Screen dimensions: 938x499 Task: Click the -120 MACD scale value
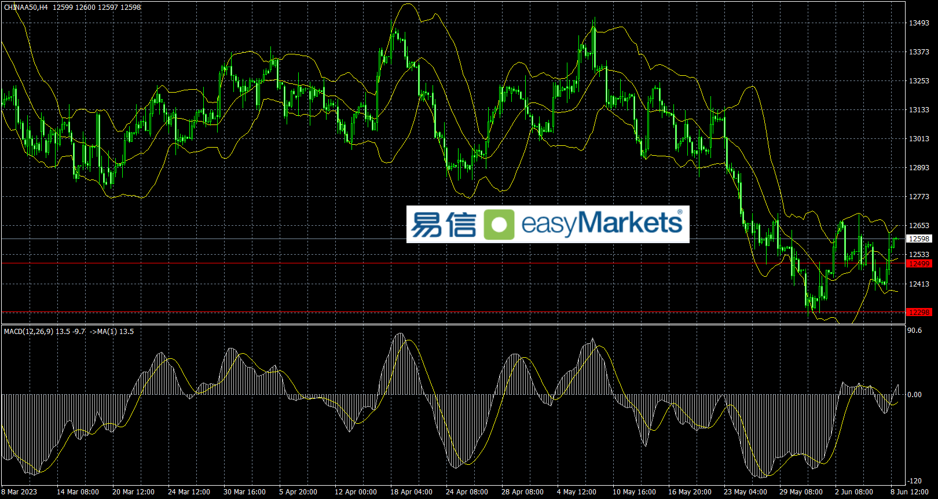[x=915, y=481]
